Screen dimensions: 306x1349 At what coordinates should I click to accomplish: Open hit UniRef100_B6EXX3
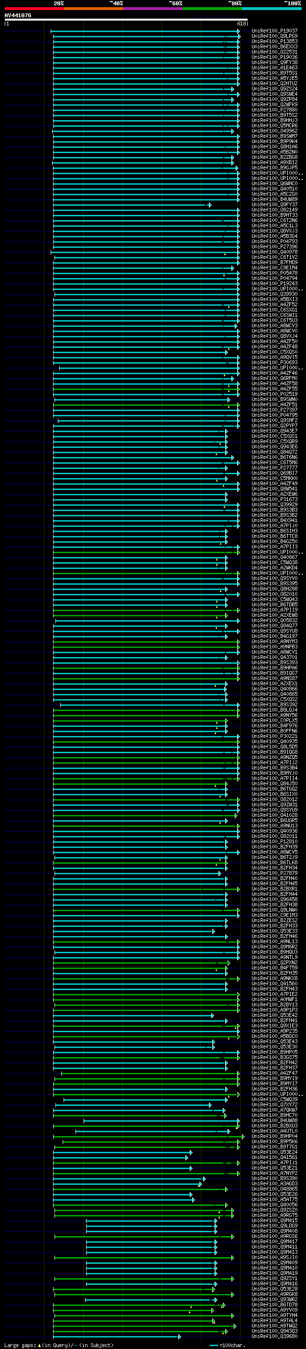[274, 46]
